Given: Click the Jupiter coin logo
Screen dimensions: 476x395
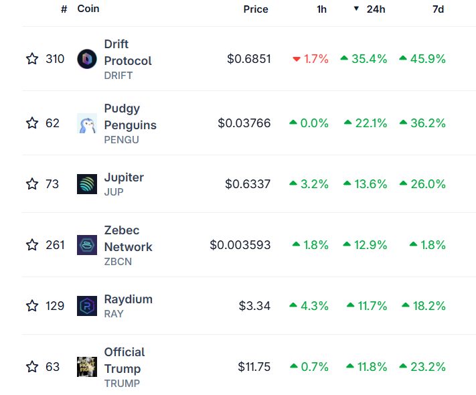Looking at the screenshot, I should click(87, 183).
